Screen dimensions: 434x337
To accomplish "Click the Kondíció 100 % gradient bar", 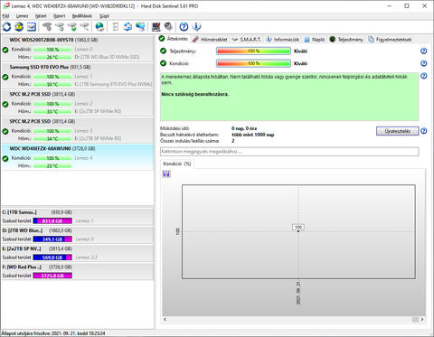I will tap(253, 63).
